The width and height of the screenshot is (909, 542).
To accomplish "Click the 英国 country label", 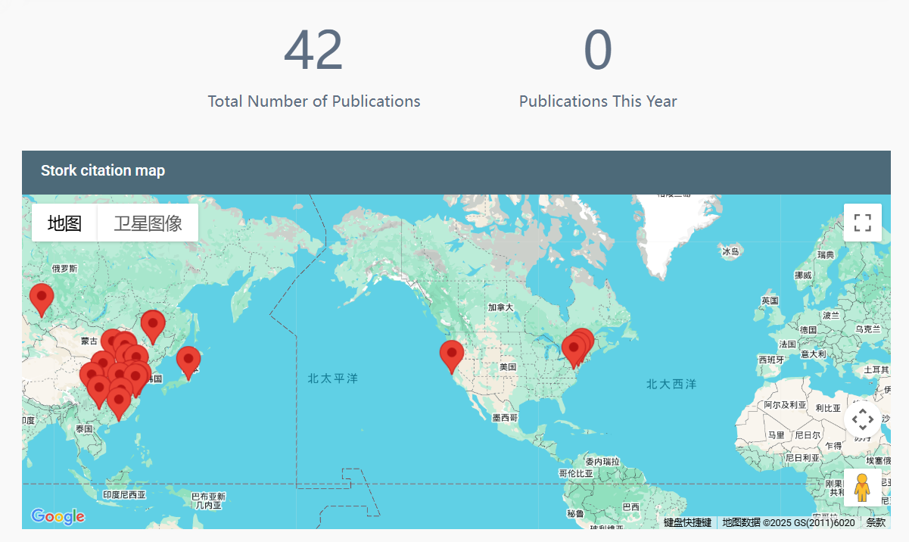I will [770, 301].
